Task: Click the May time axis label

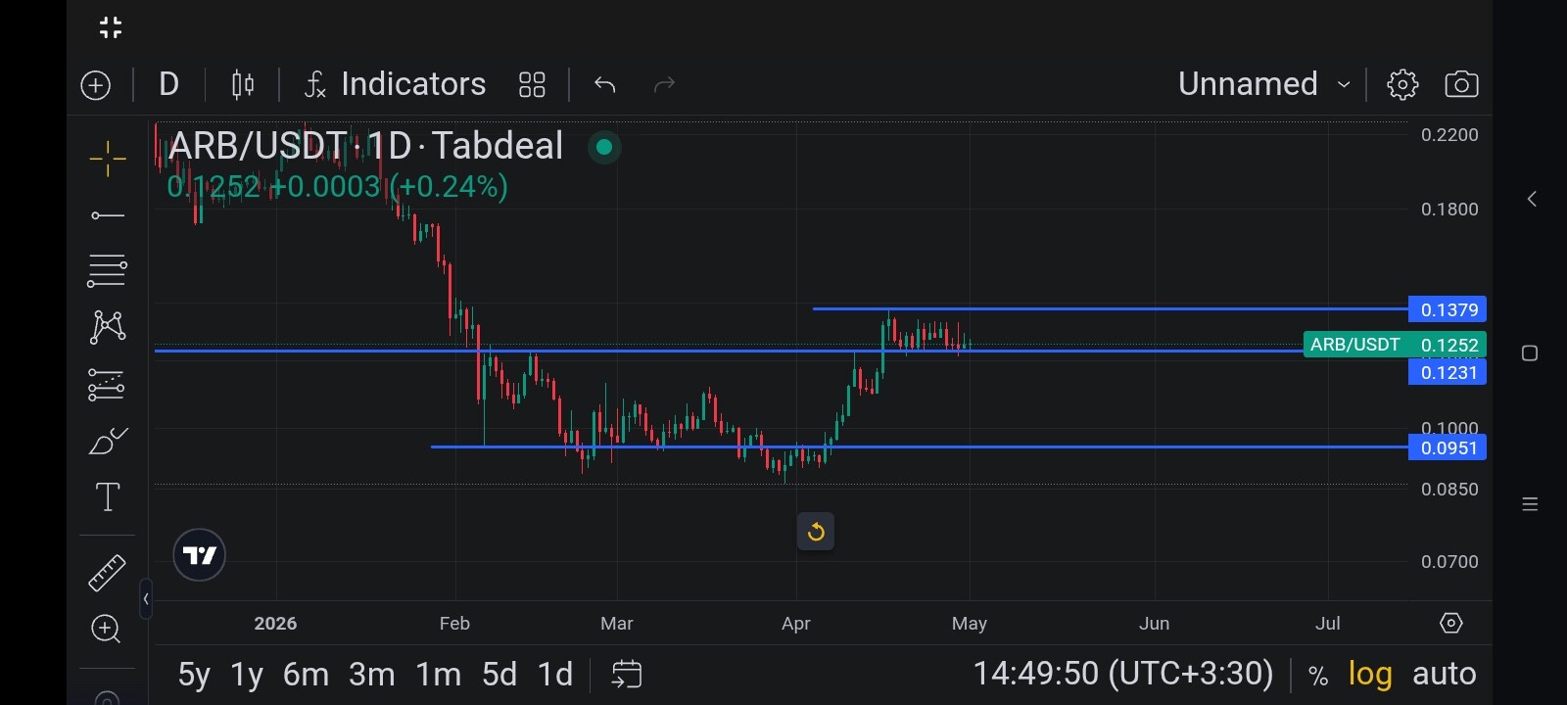Action: tap(970, 624)
